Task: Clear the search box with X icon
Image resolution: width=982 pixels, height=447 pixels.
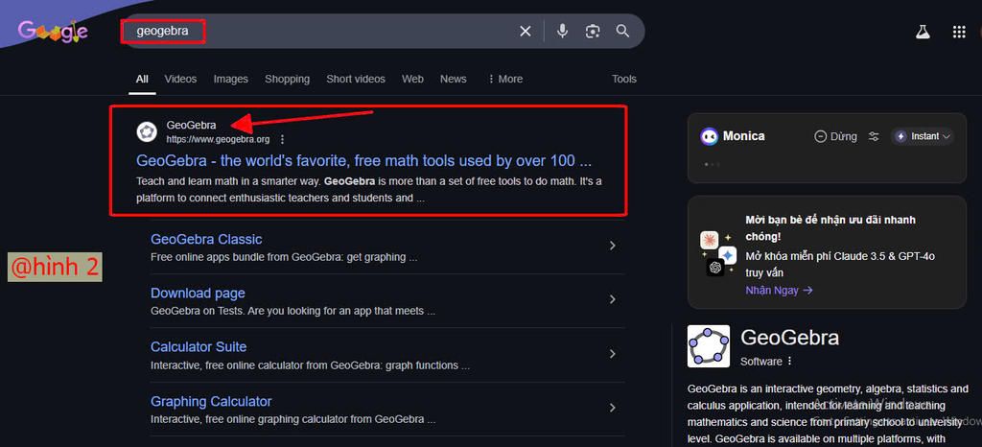Action: [526, 31]
